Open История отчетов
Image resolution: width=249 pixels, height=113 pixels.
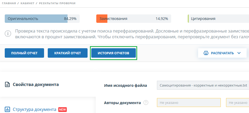(x=113, y=53)
